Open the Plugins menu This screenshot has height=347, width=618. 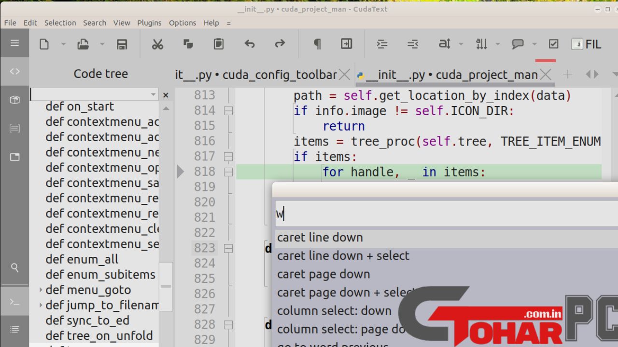149,23
